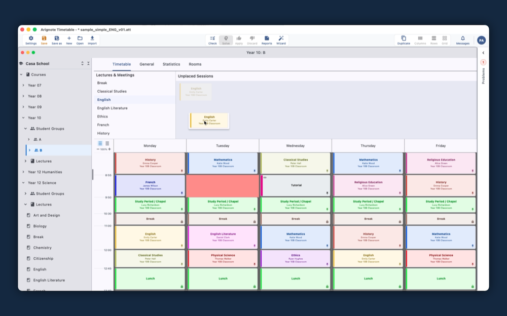Click the Apply thumbs-up icon
The height and width of the screenshot is (316, 507).
click(x=239, y=38)
